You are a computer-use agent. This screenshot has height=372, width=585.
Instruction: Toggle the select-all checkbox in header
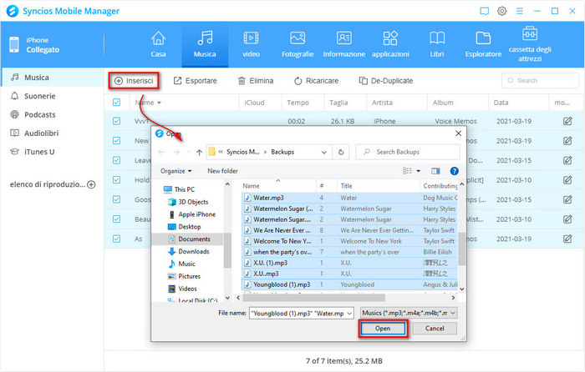[116, 103]
